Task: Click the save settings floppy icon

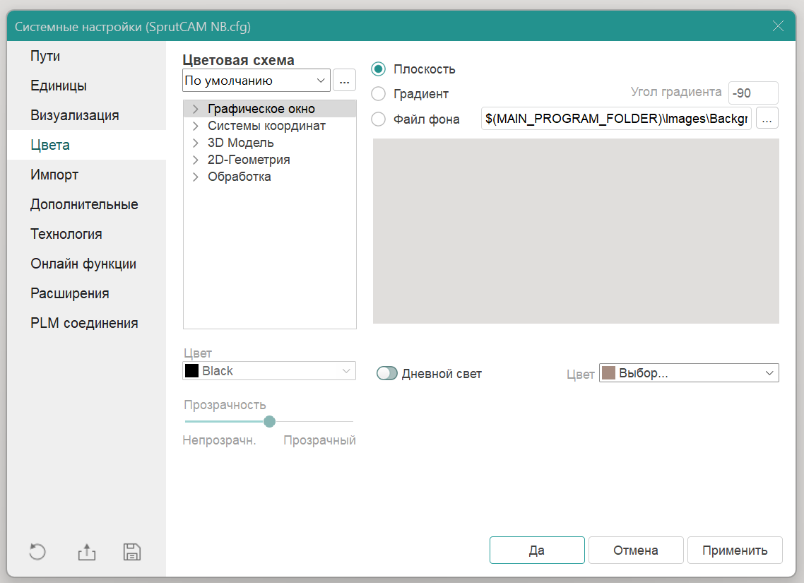Action: pyautogui.click(x=132, y=552)
